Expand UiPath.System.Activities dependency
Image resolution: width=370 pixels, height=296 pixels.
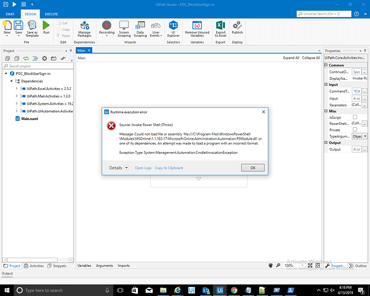17,104
